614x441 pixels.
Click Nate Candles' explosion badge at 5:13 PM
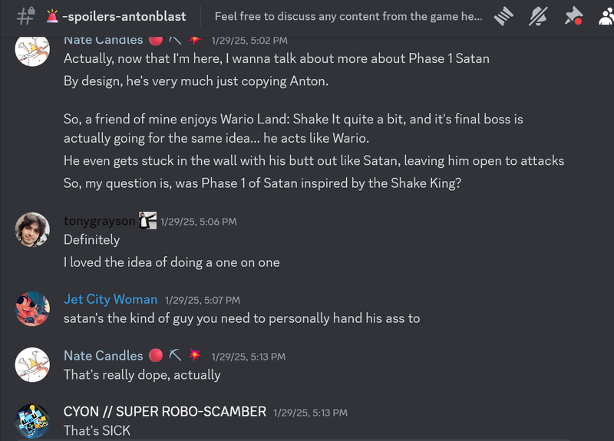(x=195, y=355)
